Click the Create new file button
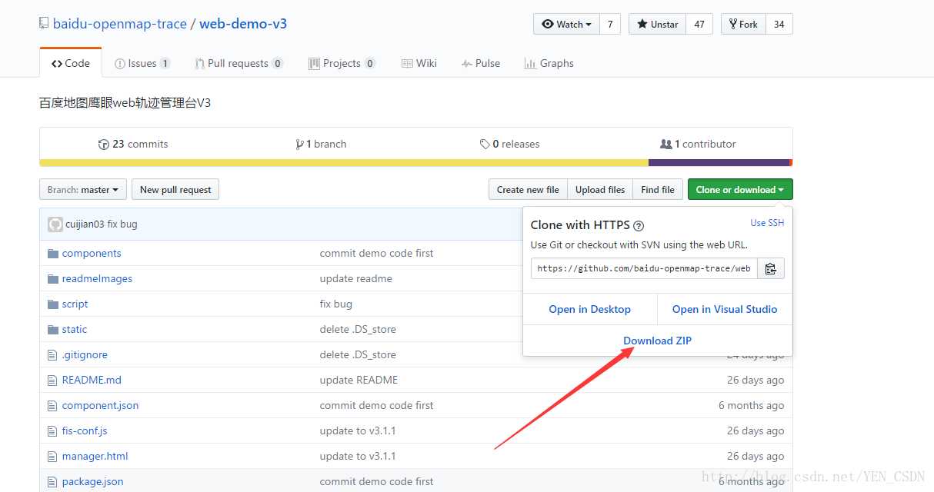Image resolution: width=934 pixels, height=492 pixels. 528,190
